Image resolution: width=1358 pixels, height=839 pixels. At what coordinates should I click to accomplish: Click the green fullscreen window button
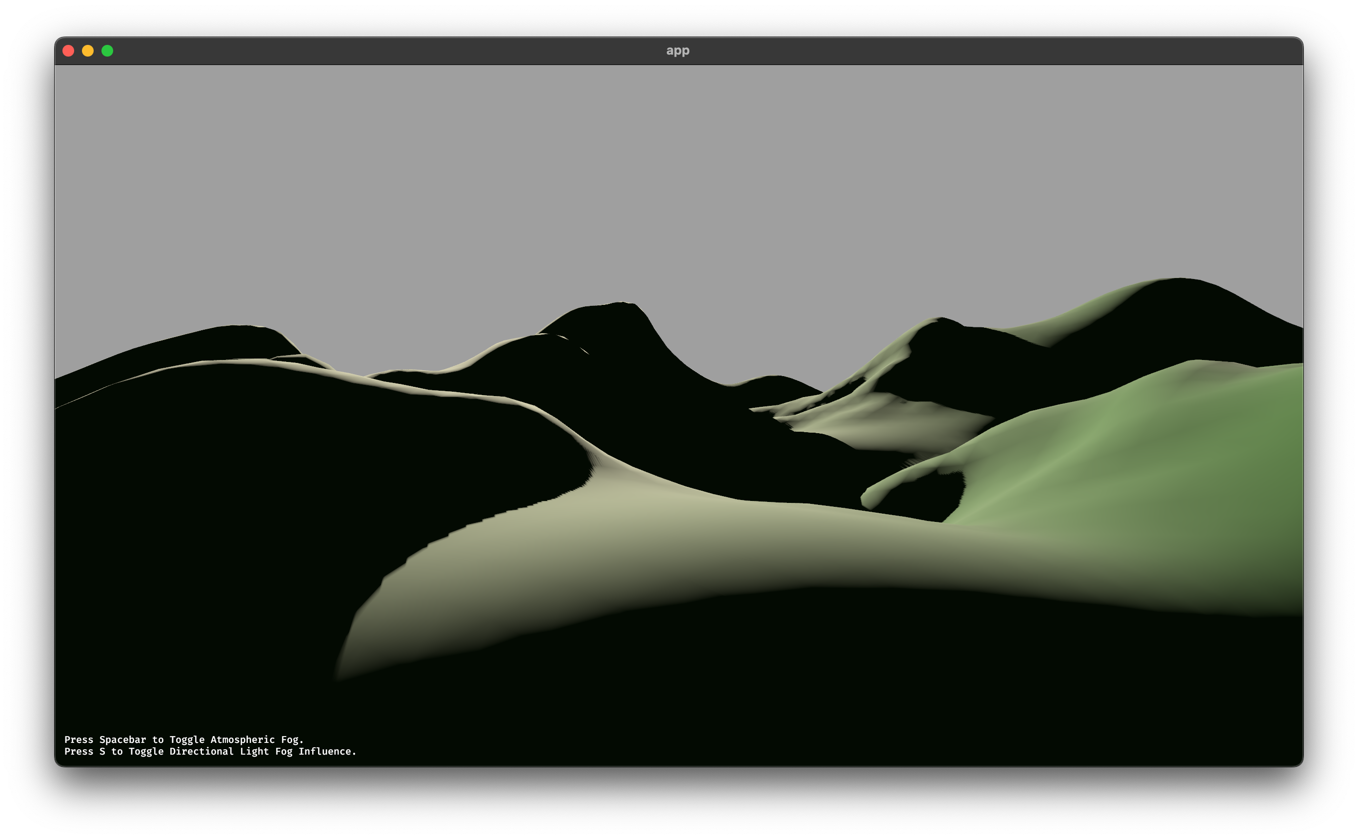(x=108, y=51)
